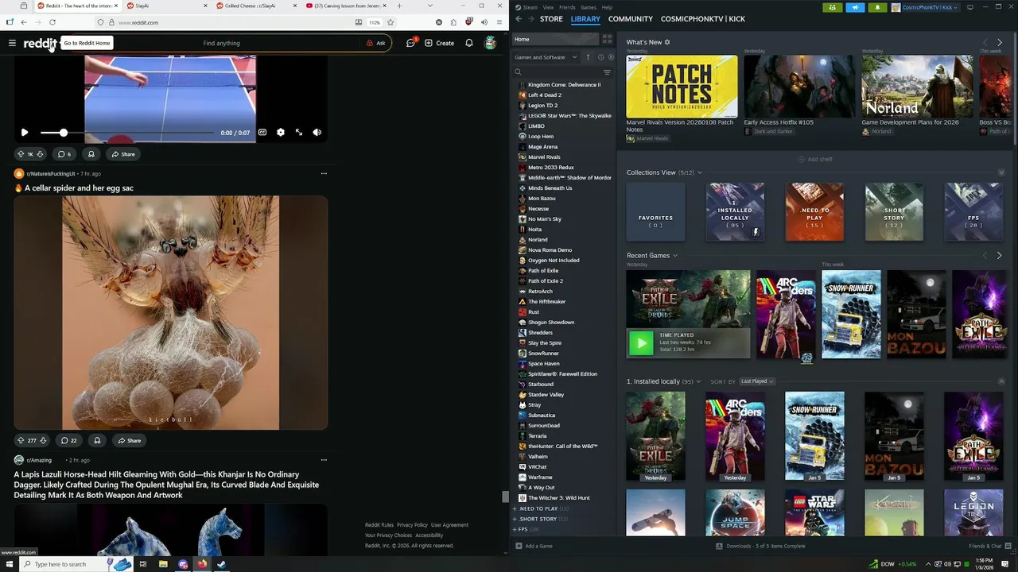The width and height of the screenshot is (1018, 572).
Task: Switch Steam library to collections grid view
Action: click(x=607, y=39)
